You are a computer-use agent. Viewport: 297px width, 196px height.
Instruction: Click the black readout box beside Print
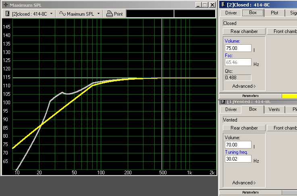[170, 14]
